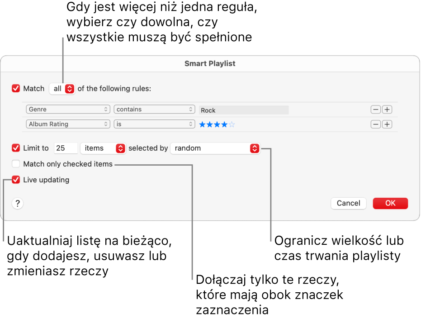Click the Rock genre text field
Image resolution: width=421 pixels, height=319 pixels.
pyautogui.click(x=244, y=110)
